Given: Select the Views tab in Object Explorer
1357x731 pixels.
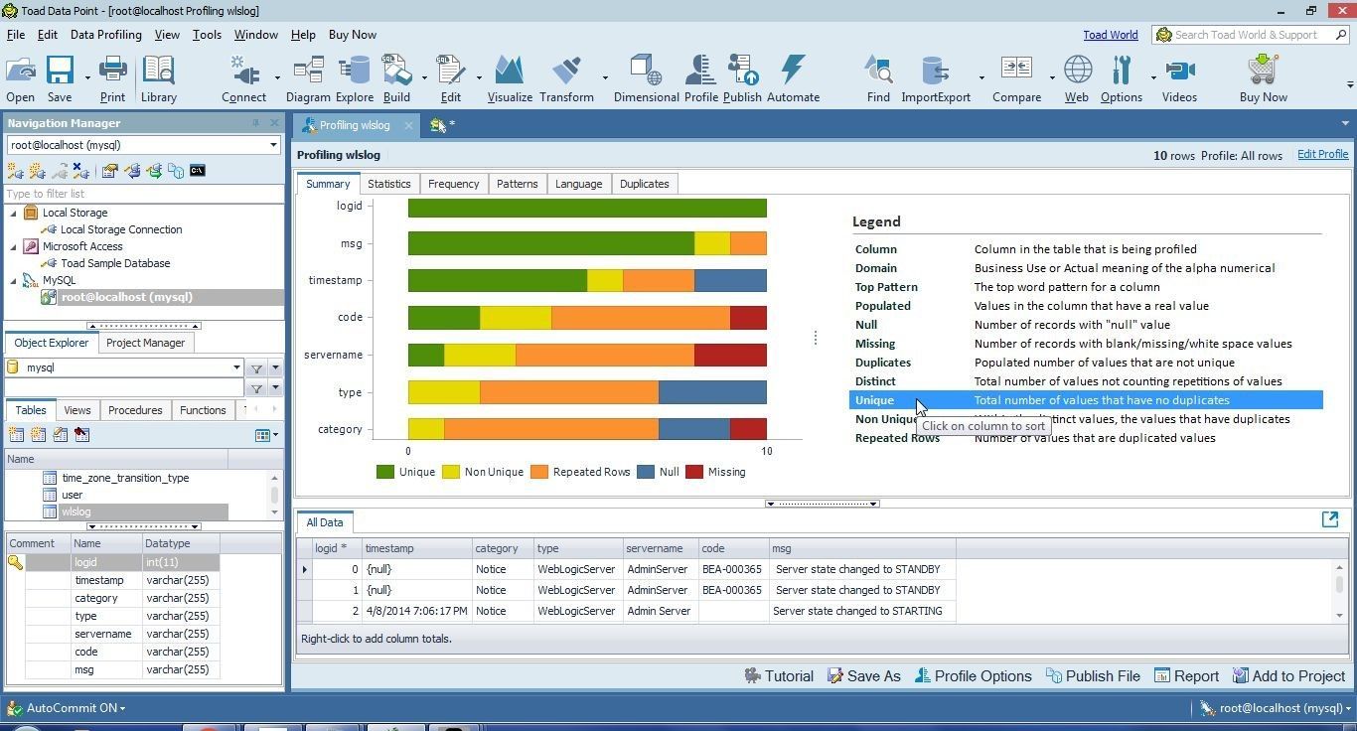Looking at the screenshot, I should coord(76,410).
